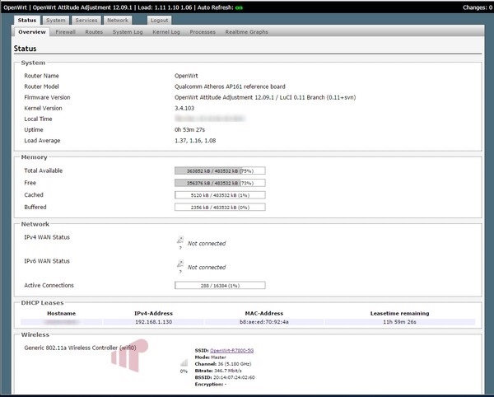
Task: Select the Overview sub-tab
Action: click(x=32, y=32)
